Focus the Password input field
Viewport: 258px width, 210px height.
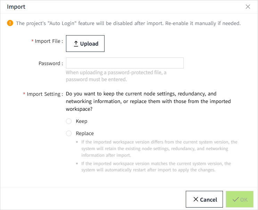click(x=125, y=63)
